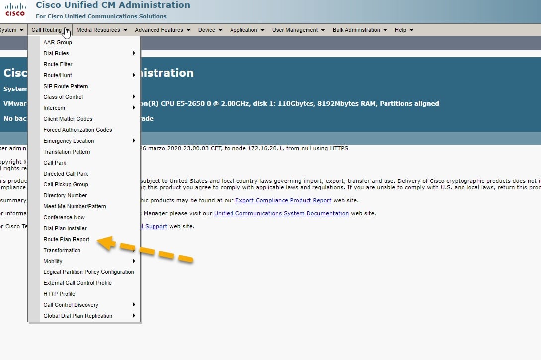This screenshot has width=541, height=360.
Task: Click the 'to node 172.16.20.1' login text
Action: tap(253, 148)
